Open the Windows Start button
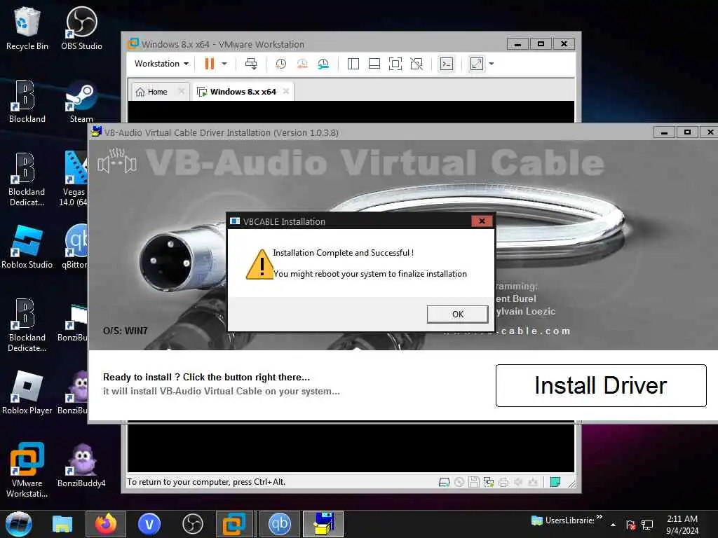This screenshot has height=538, width=718. point(19,524)
